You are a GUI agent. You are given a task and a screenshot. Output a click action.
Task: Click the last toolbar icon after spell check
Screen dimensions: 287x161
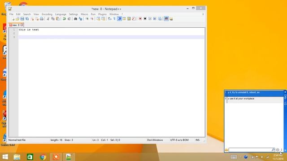coord(171,19)
